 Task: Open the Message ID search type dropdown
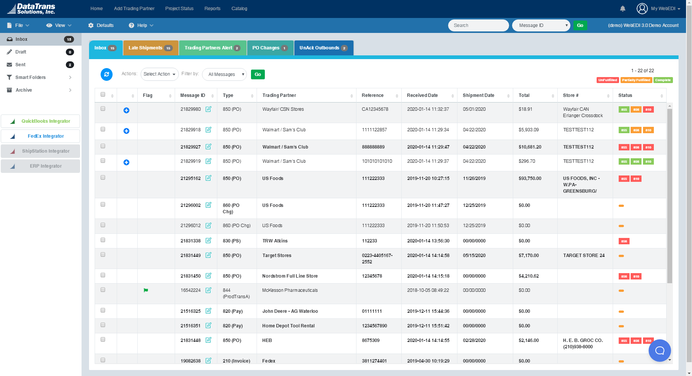tap(541, 25)
